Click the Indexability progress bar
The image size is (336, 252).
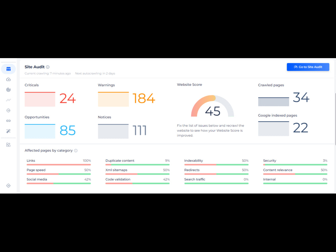(x=216, y=165)
